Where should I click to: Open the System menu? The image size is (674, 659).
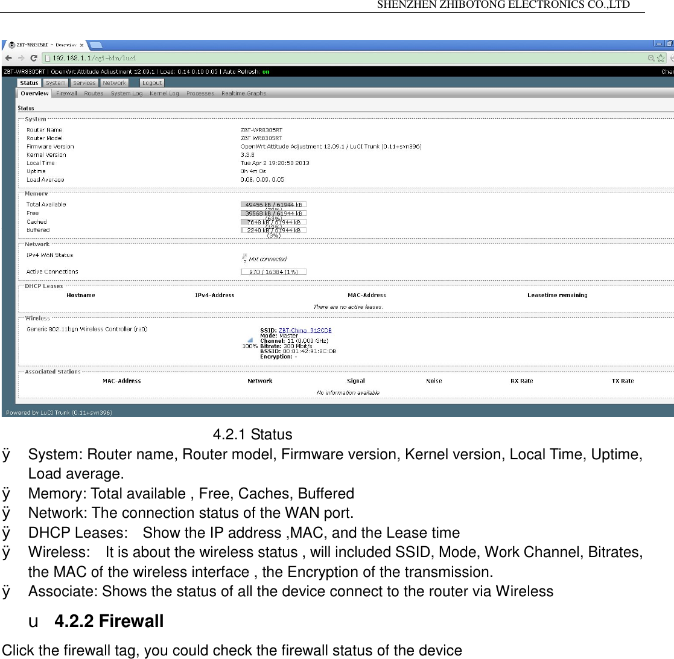[x=55, y=83]
